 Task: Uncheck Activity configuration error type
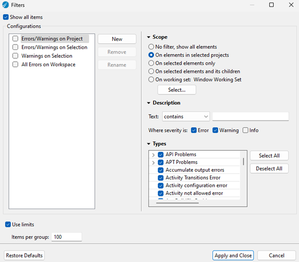click(161, 185)
